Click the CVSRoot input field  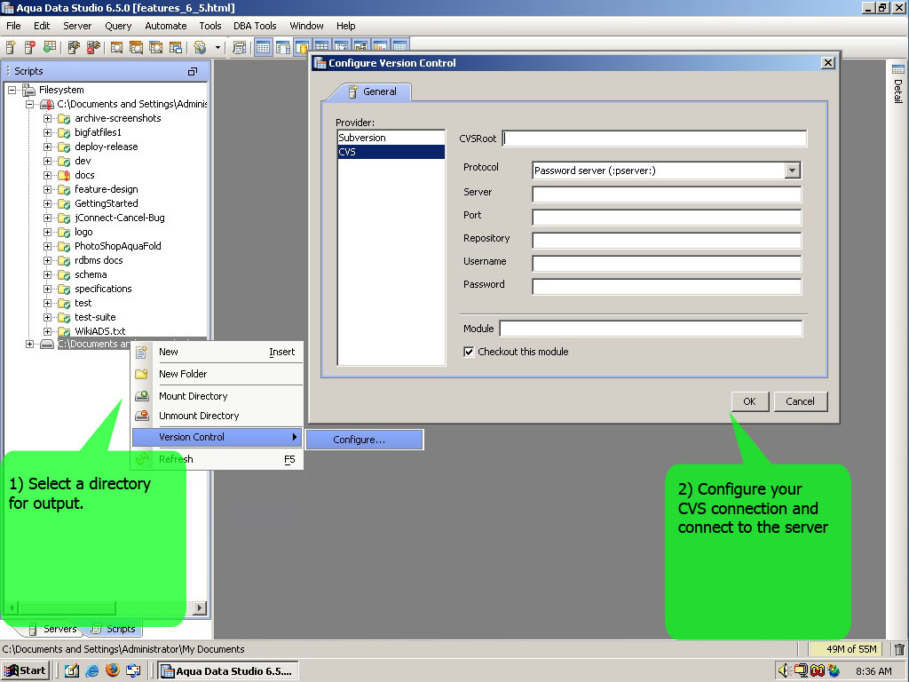click(654, 139)
